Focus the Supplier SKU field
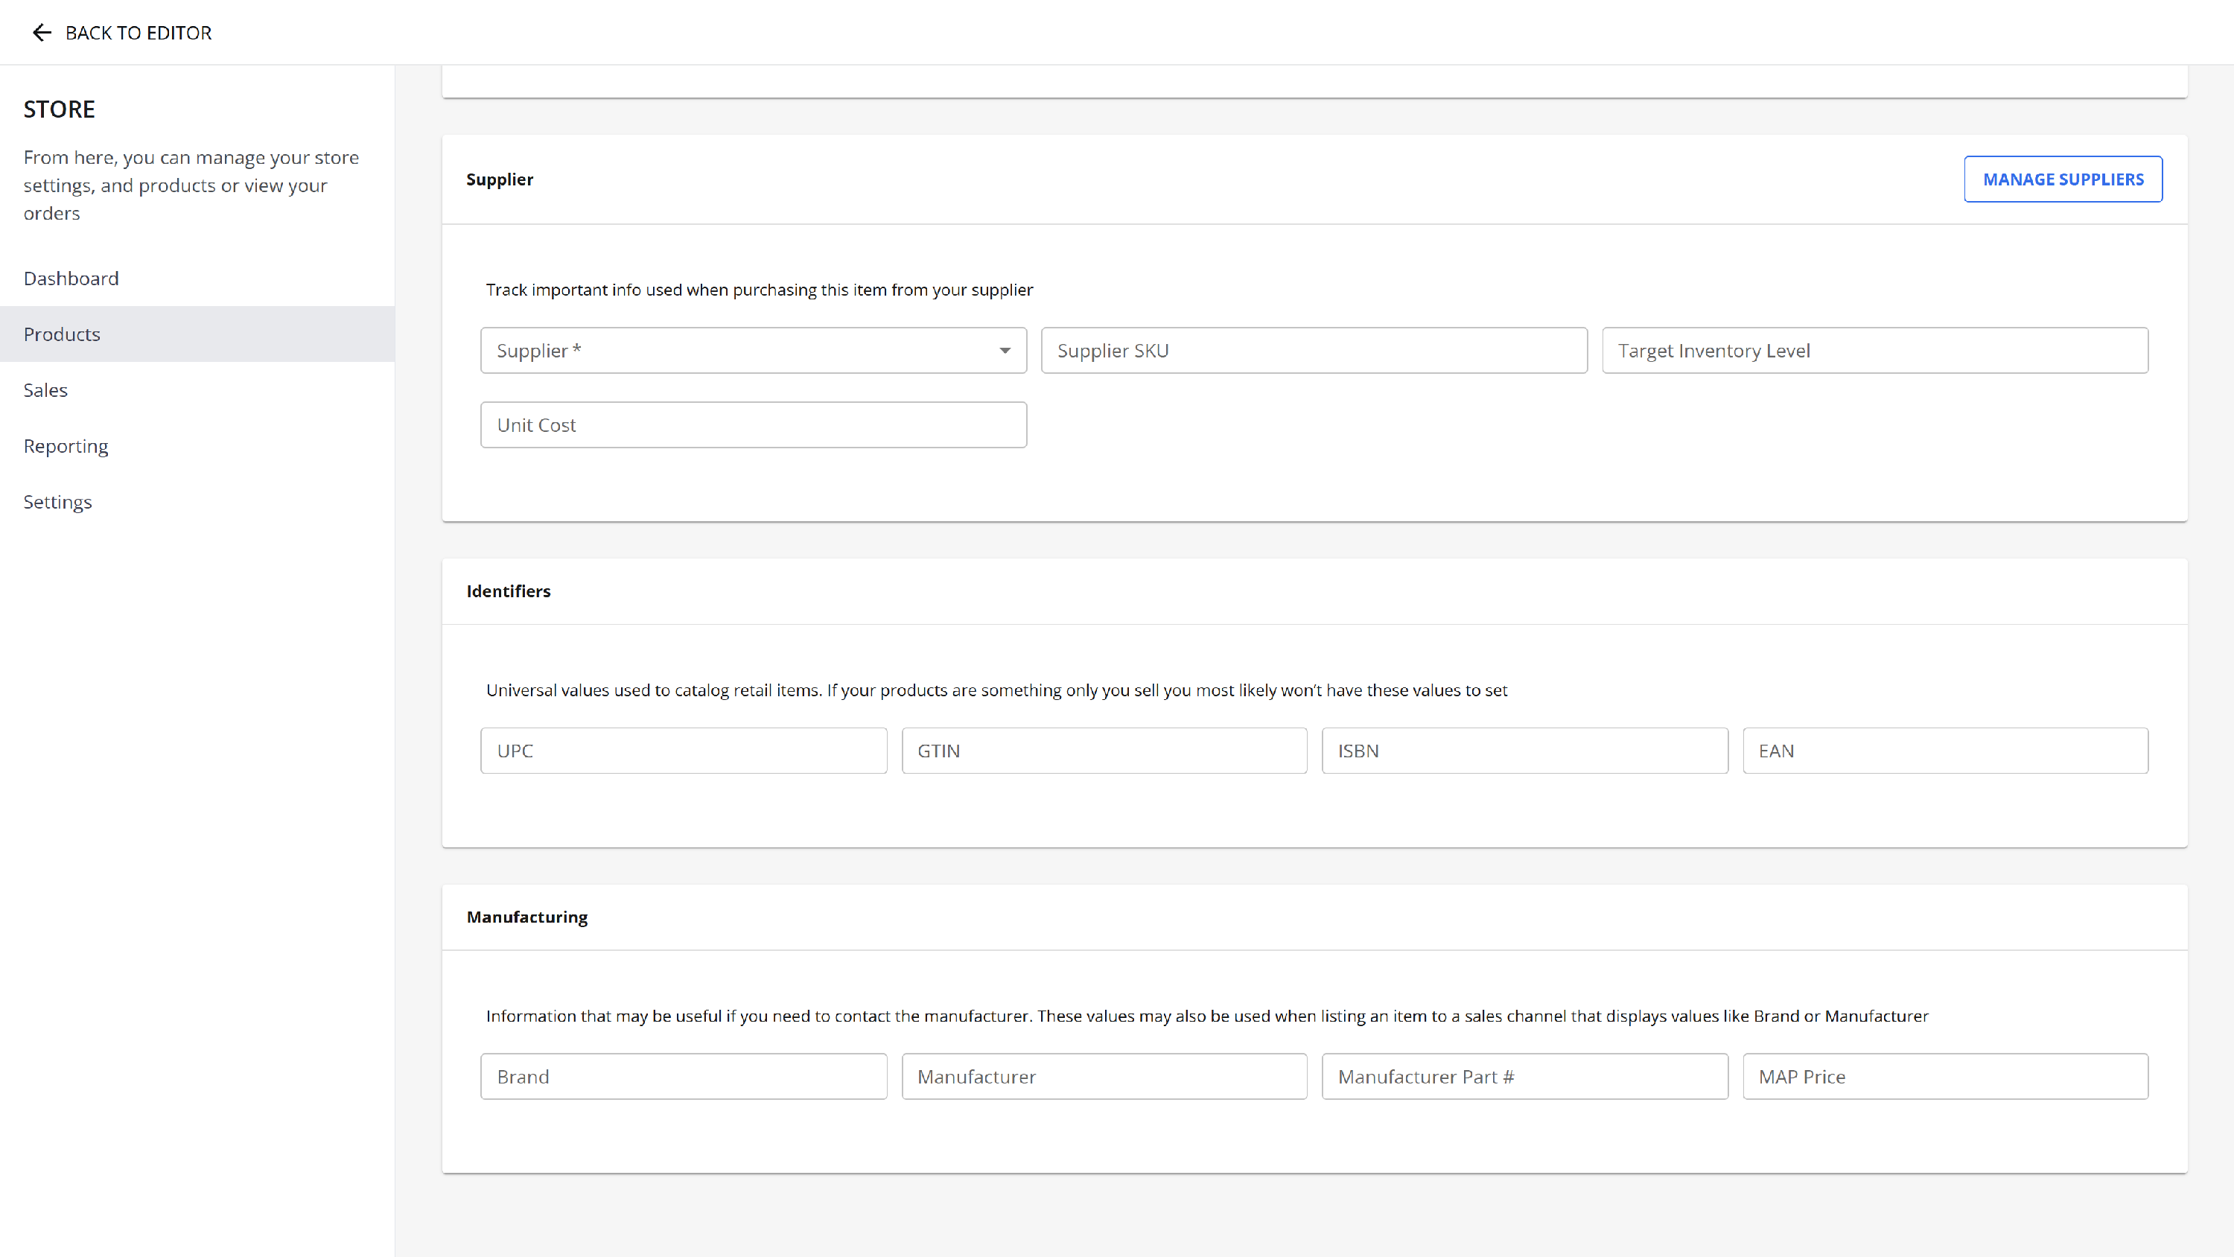 1314,351
